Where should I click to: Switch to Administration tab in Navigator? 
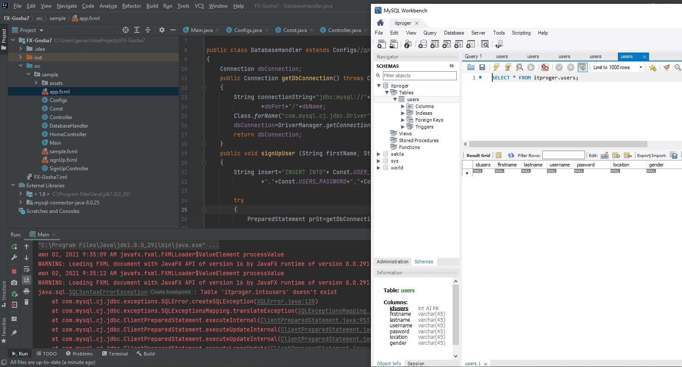[393, 262]
